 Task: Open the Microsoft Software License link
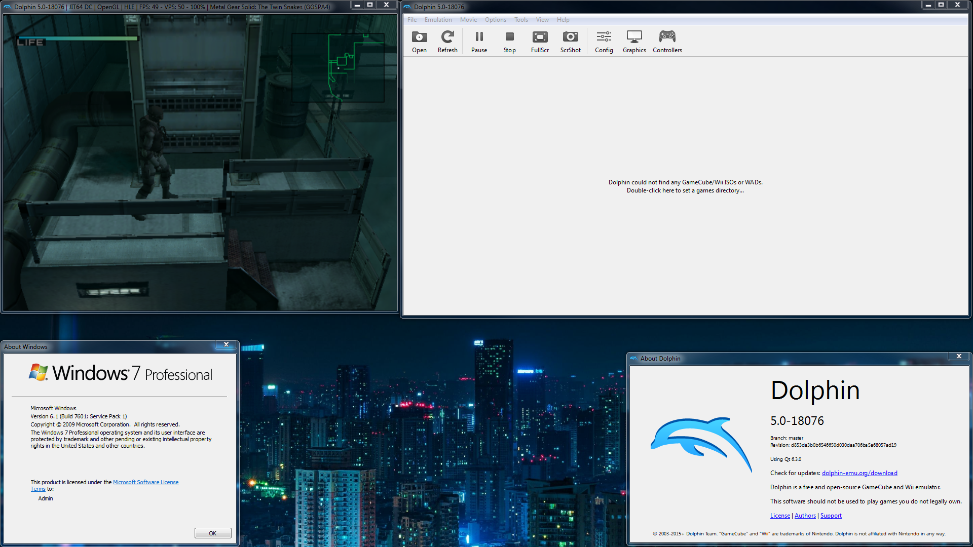[145, 482]
